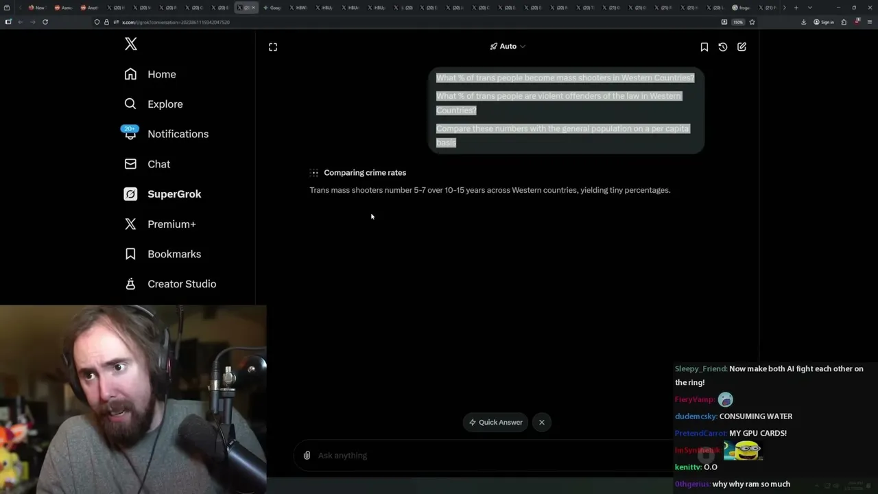Click the highlighted user question message
Screen dimensions: 878x494
pyautogui.click(x=566, y=110)
